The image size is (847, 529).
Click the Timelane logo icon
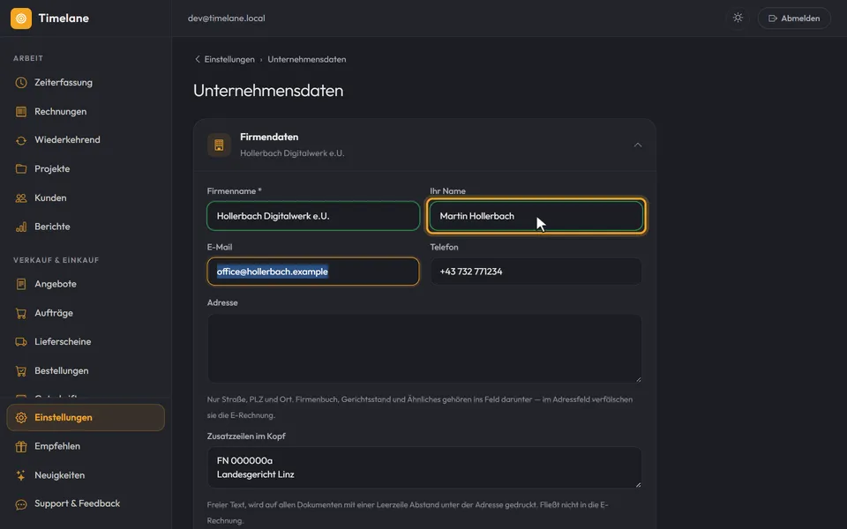point(21,19)
